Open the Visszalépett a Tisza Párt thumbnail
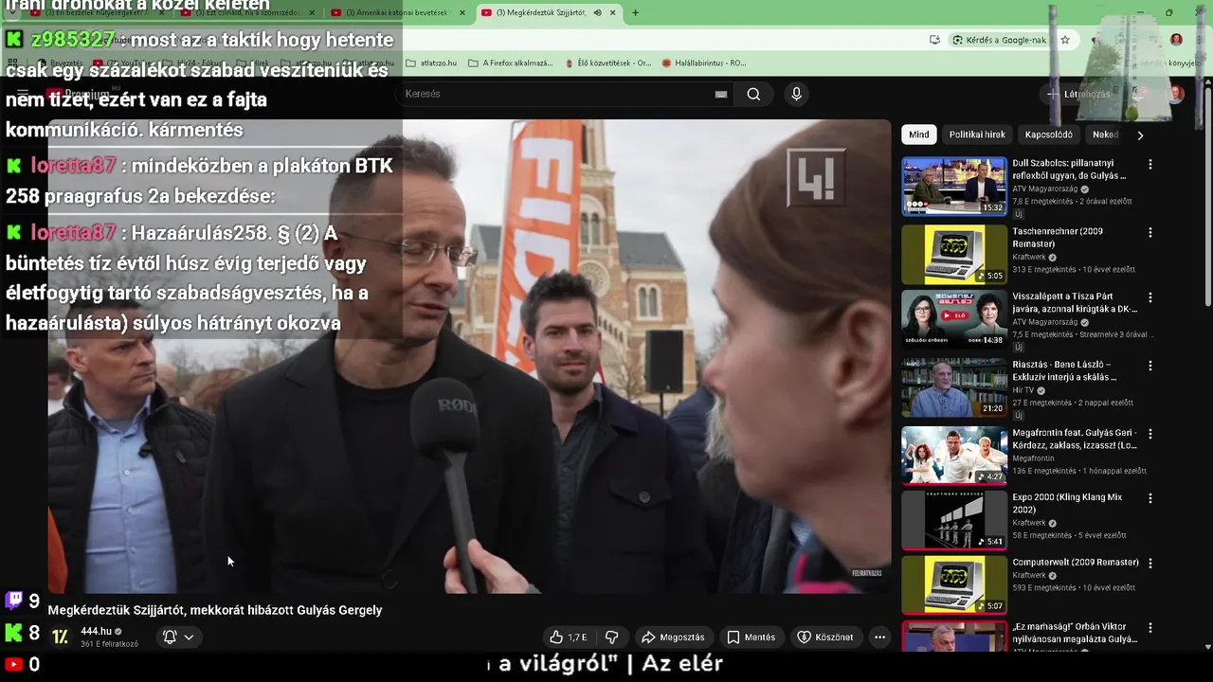1213x682 pixels. (954, 319)
